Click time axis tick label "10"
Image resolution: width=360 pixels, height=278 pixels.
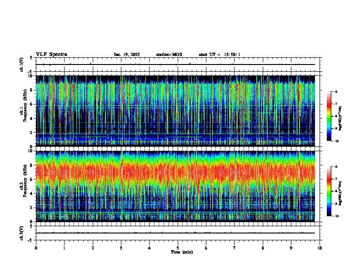(320, 248)
